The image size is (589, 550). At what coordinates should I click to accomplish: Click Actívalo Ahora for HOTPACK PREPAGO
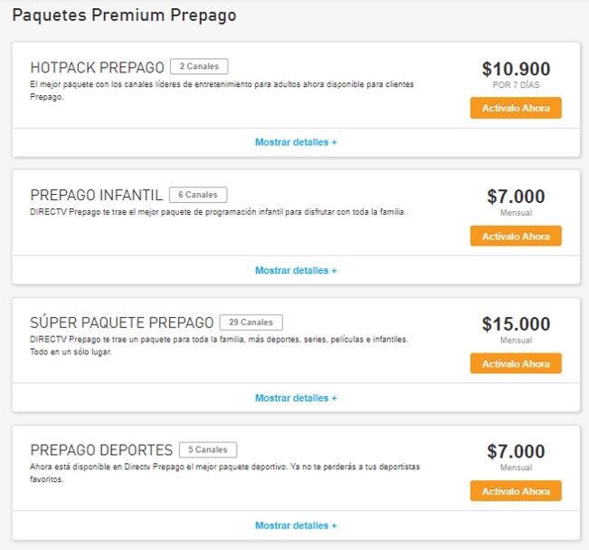(516, 108)
